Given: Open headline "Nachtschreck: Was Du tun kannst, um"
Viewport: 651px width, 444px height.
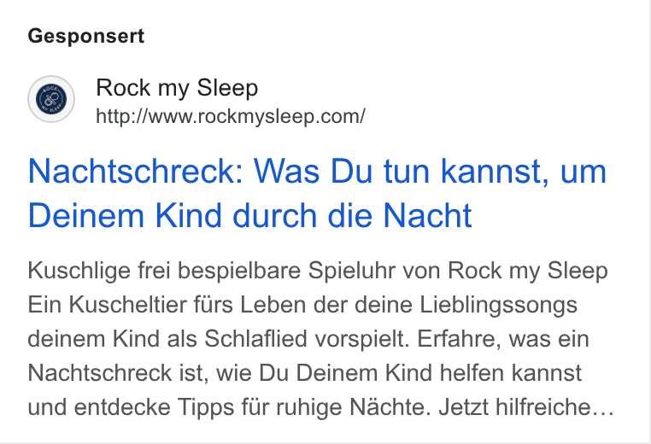Looking at the screenshot, I should point(317,171).
